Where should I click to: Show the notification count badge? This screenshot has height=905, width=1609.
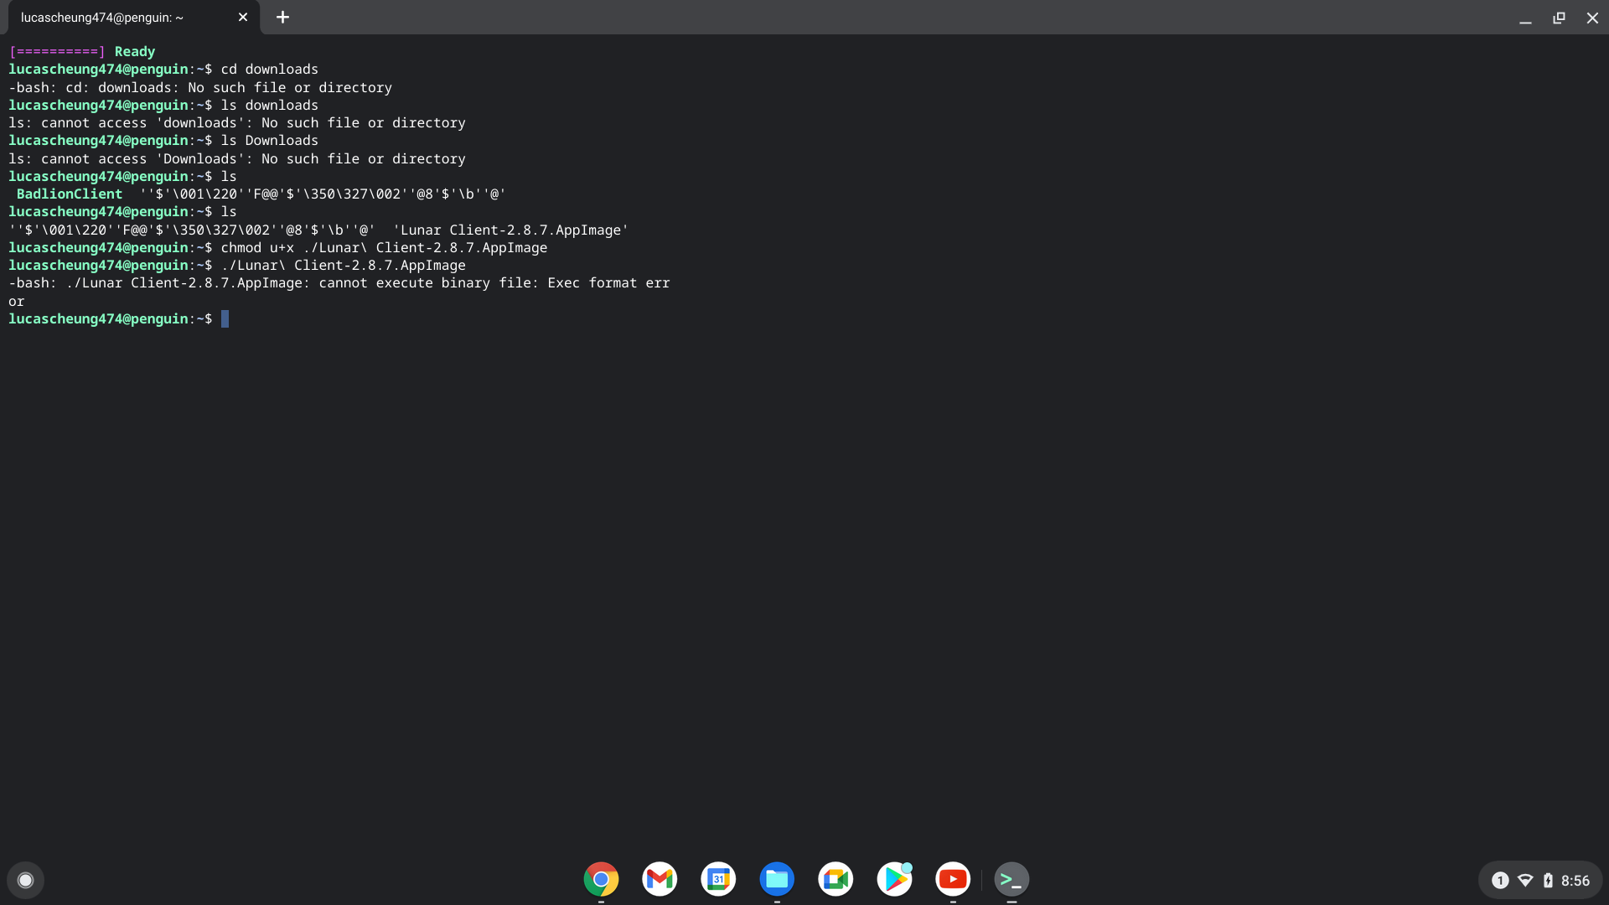pyautogui.click(x=1500, y=881)
